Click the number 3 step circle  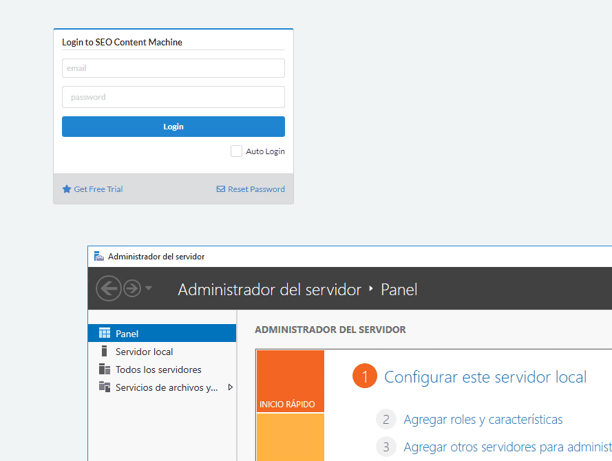click(386, 447)
